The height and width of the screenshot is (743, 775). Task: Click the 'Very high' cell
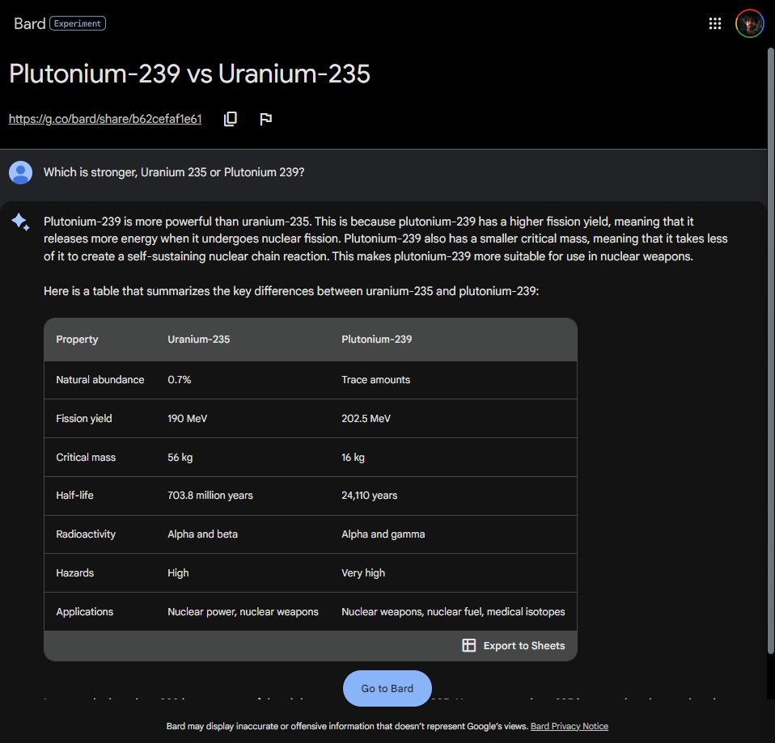363,573
